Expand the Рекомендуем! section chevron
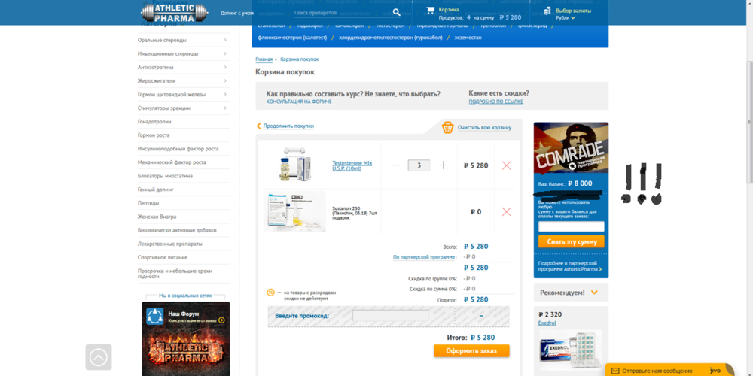 [594, 293]
